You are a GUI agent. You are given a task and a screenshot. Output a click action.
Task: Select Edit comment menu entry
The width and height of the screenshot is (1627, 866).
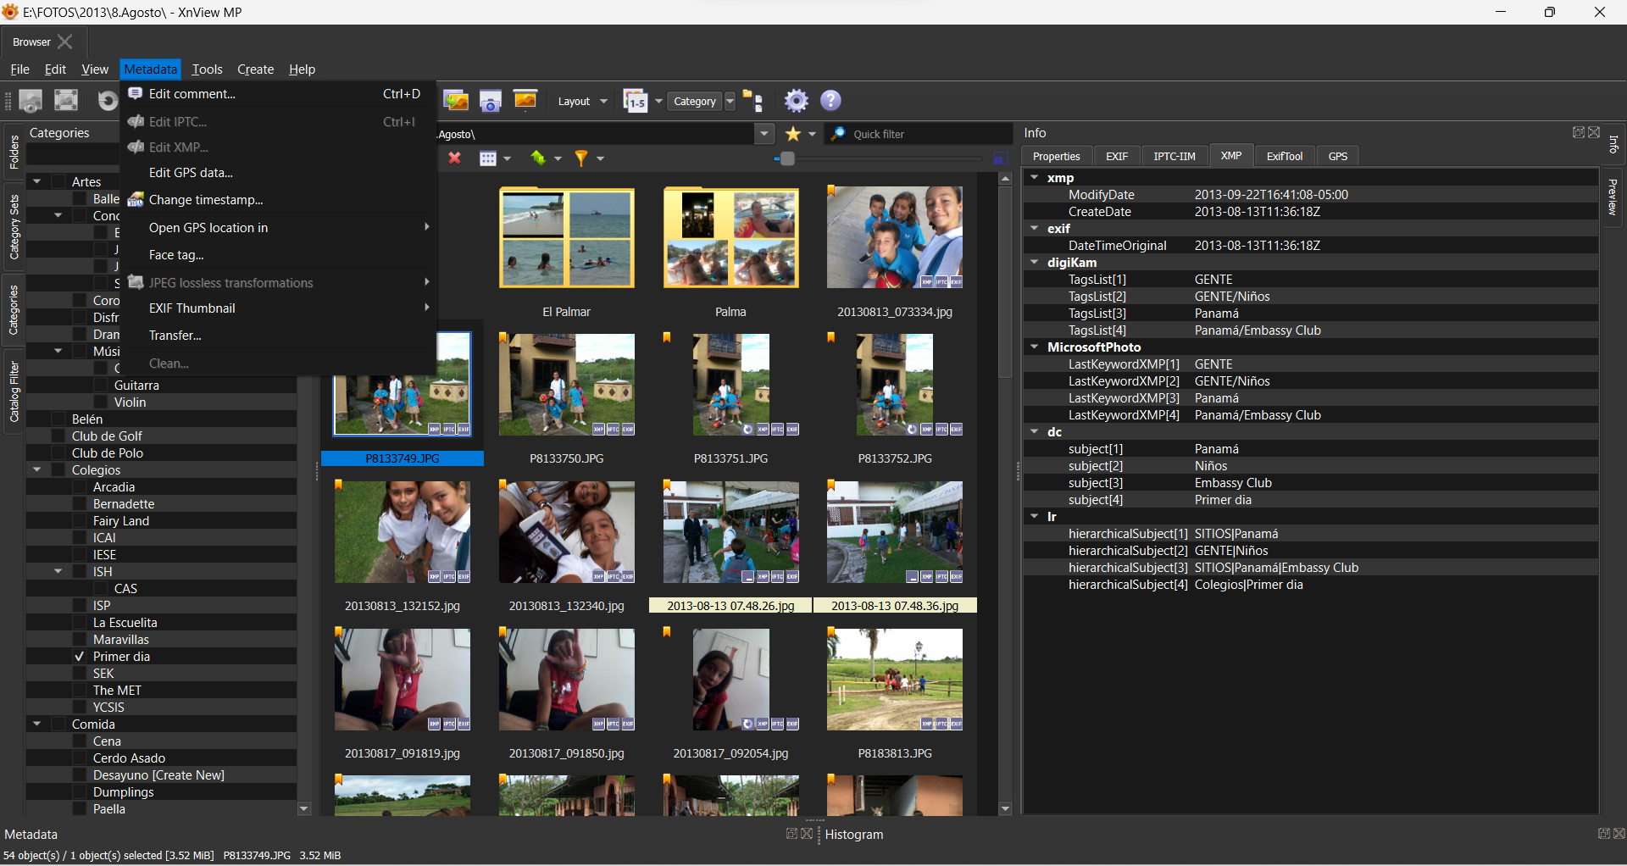tap(192, 94)
